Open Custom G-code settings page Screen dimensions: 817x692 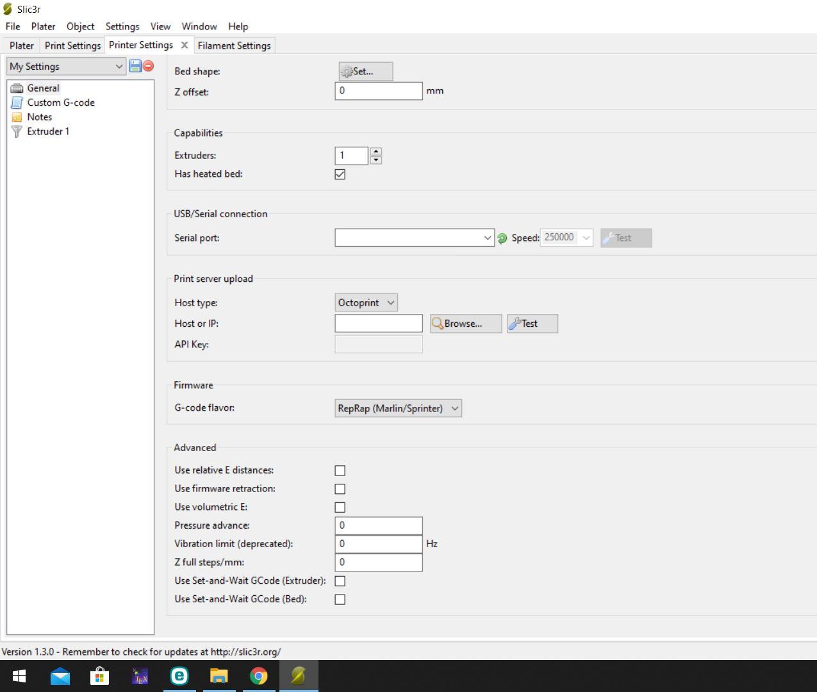[60, 103]
